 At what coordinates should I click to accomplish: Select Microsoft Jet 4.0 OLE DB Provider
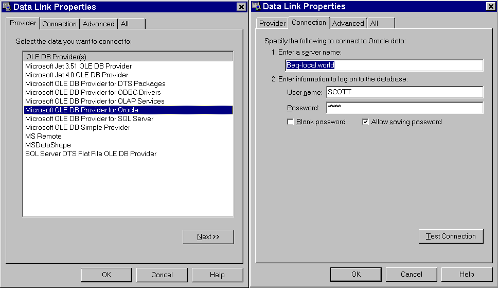(x=77, y=75)
